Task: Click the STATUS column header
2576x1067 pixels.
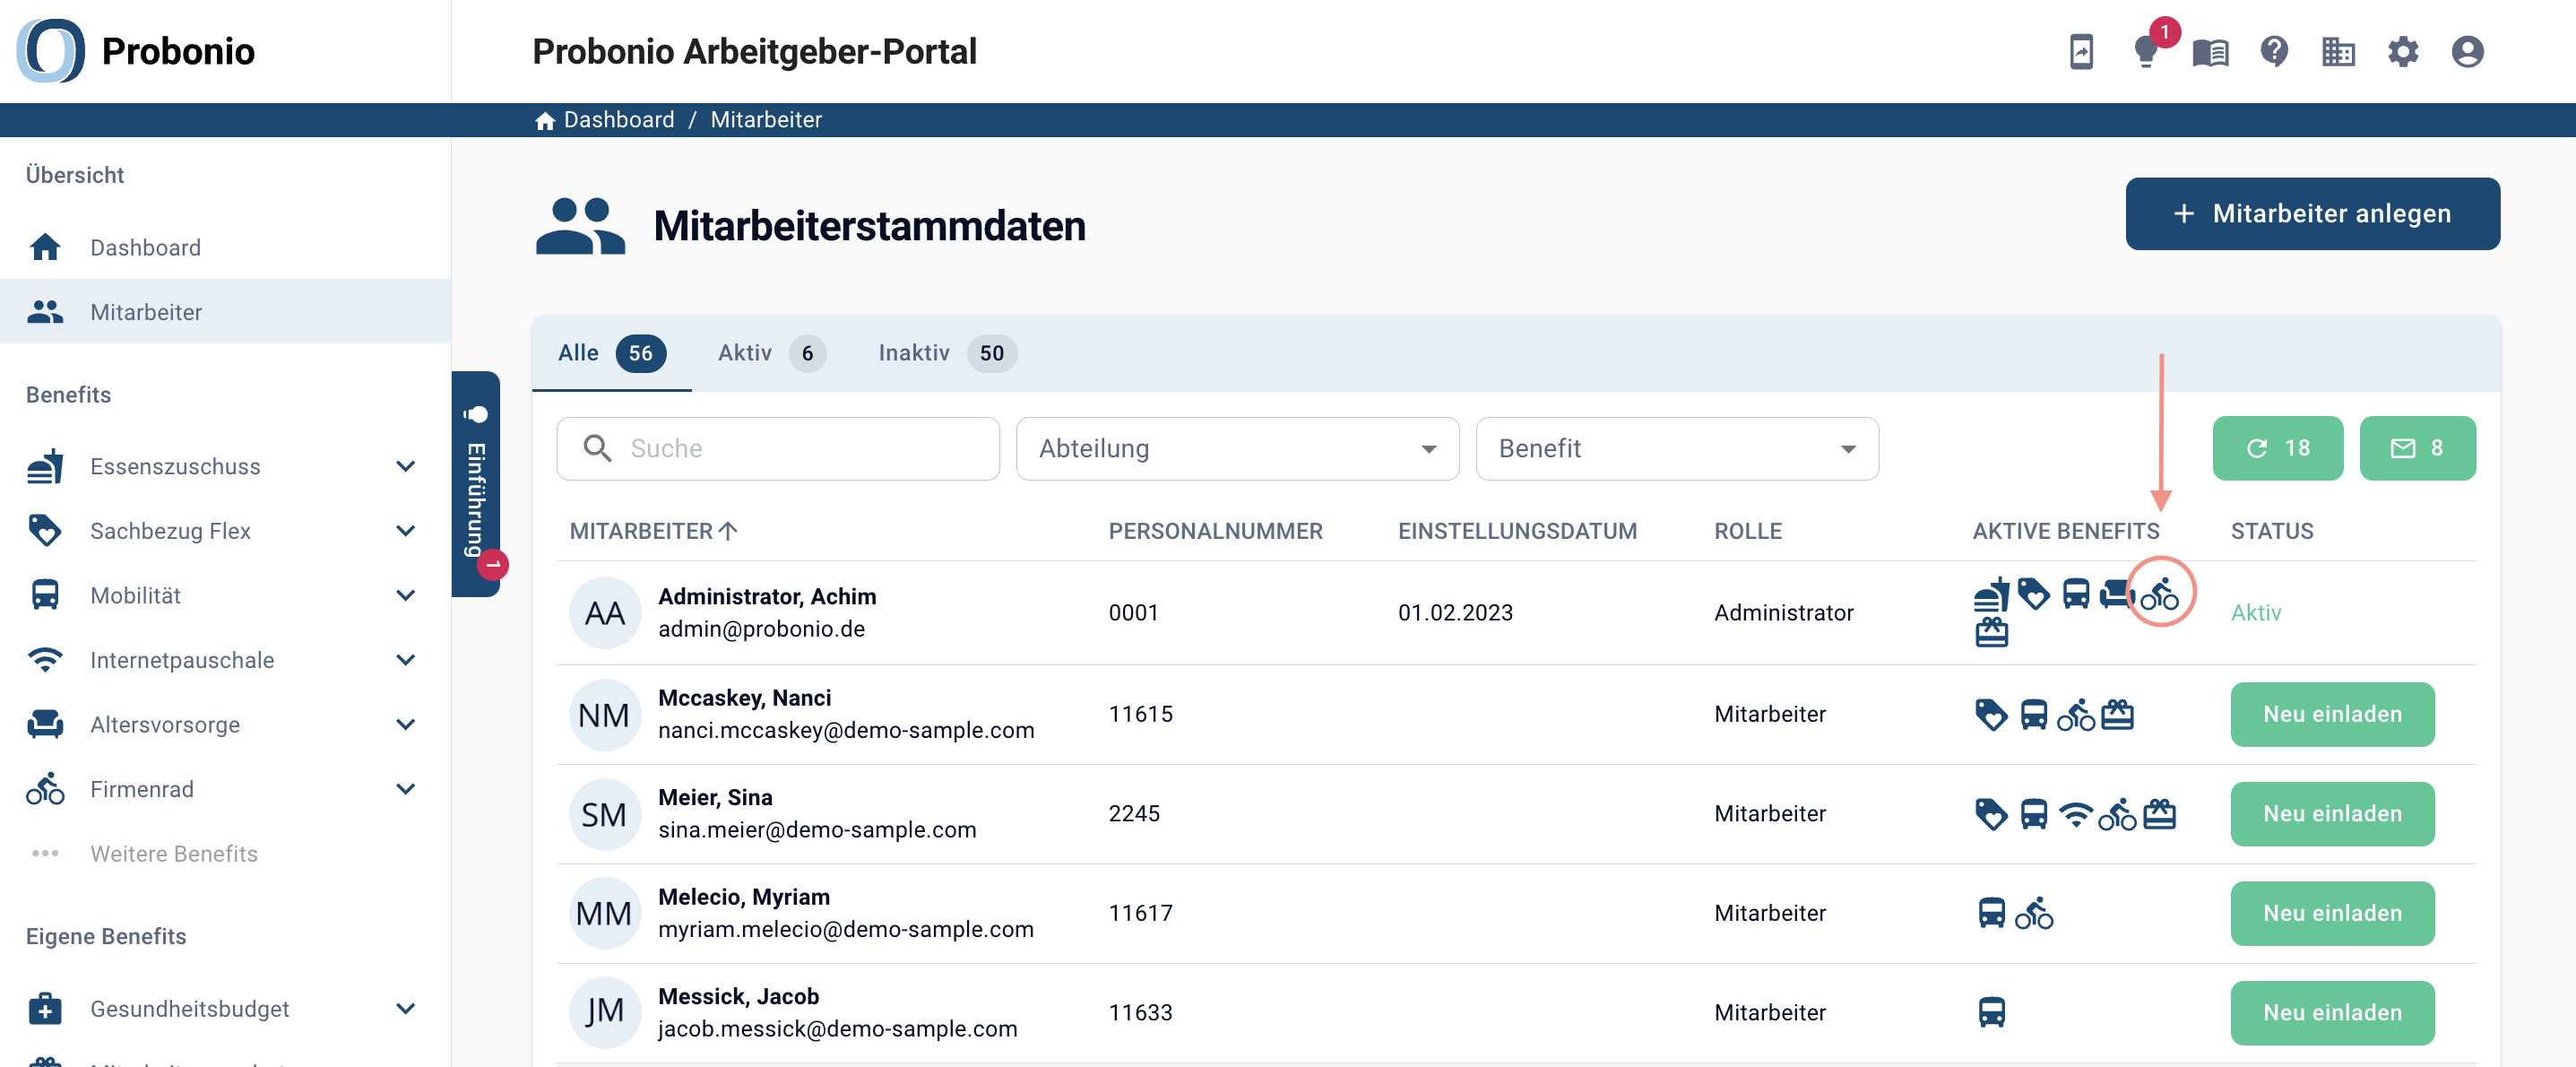Action: click(2271, 531)
